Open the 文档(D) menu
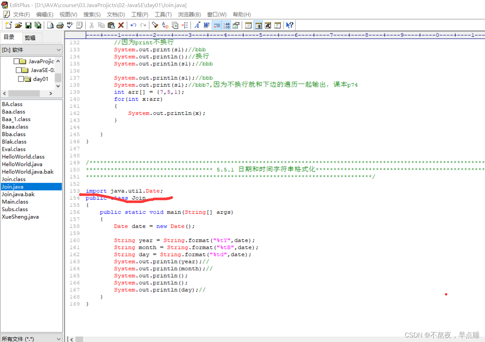Screen dimensions: 485x342 [x=116, y=14]
